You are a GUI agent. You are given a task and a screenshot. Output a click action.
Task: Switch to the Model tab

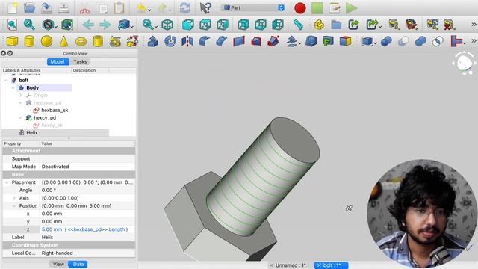click(58, 61)
